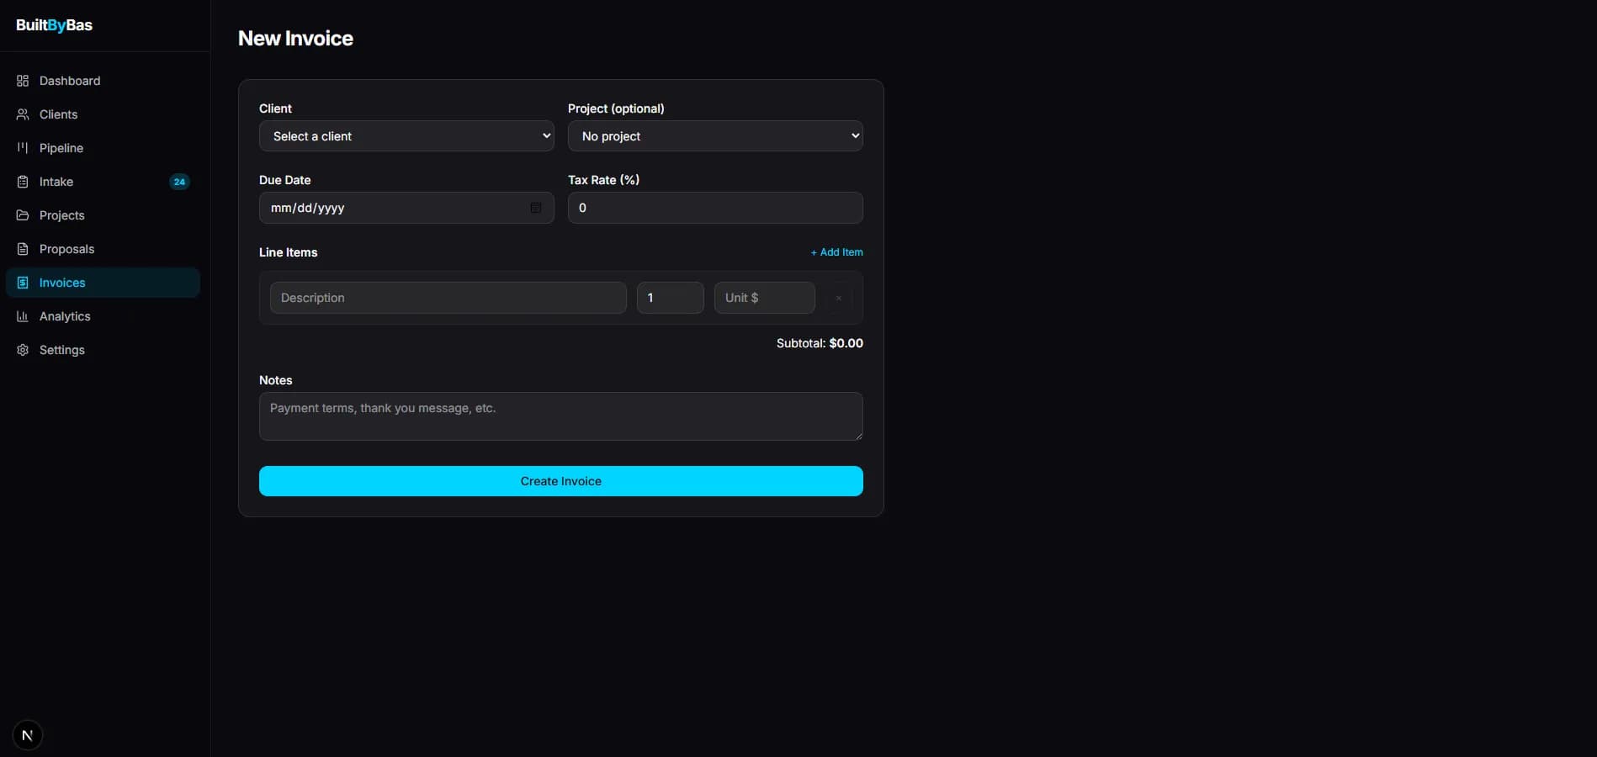This screenshot has width=1597, height=757.
Task: Go to the Invoices section
Action: [x=62, y=283]
